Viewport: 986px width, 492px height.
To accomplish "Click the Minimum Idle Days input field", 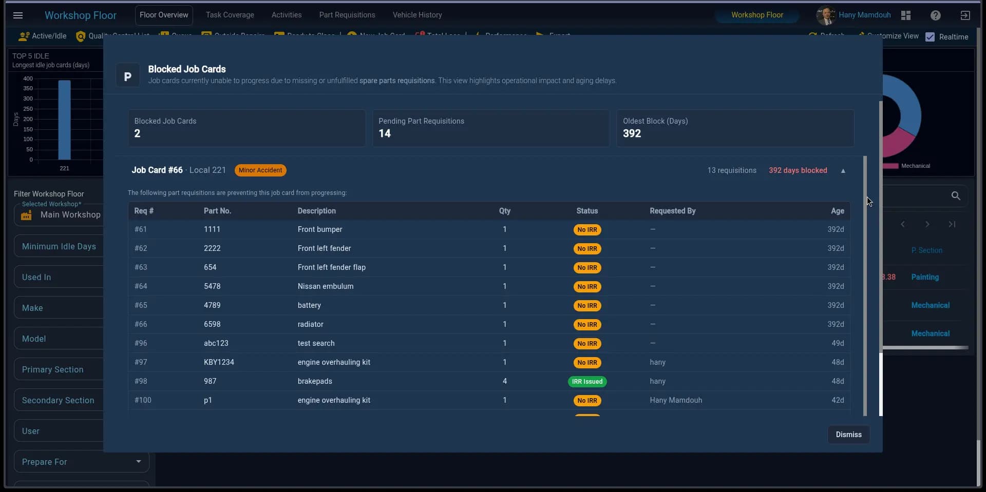I will [59, 246].
